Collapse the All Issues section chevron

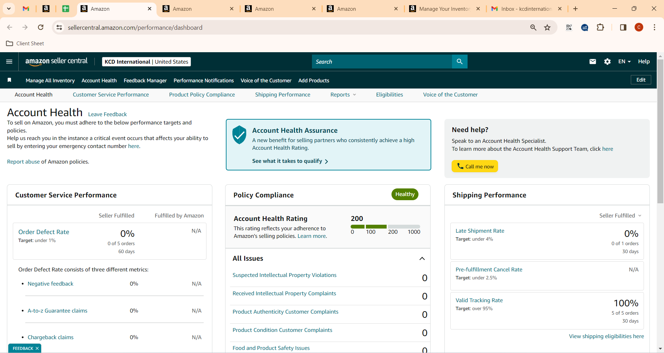422,259
